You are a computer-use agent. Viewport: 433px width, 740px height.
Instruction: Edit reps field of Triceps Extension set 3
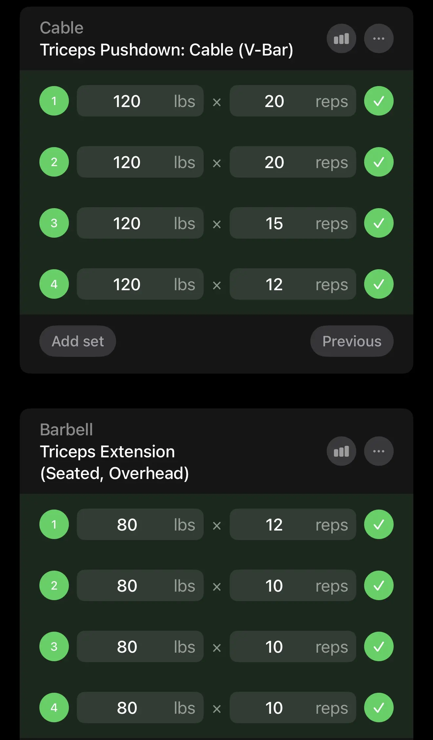coord(293,646)
